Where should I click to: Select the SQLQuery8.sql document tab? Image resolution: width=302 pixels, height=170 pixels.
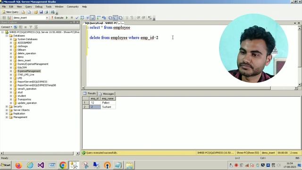tap(104, 23)
